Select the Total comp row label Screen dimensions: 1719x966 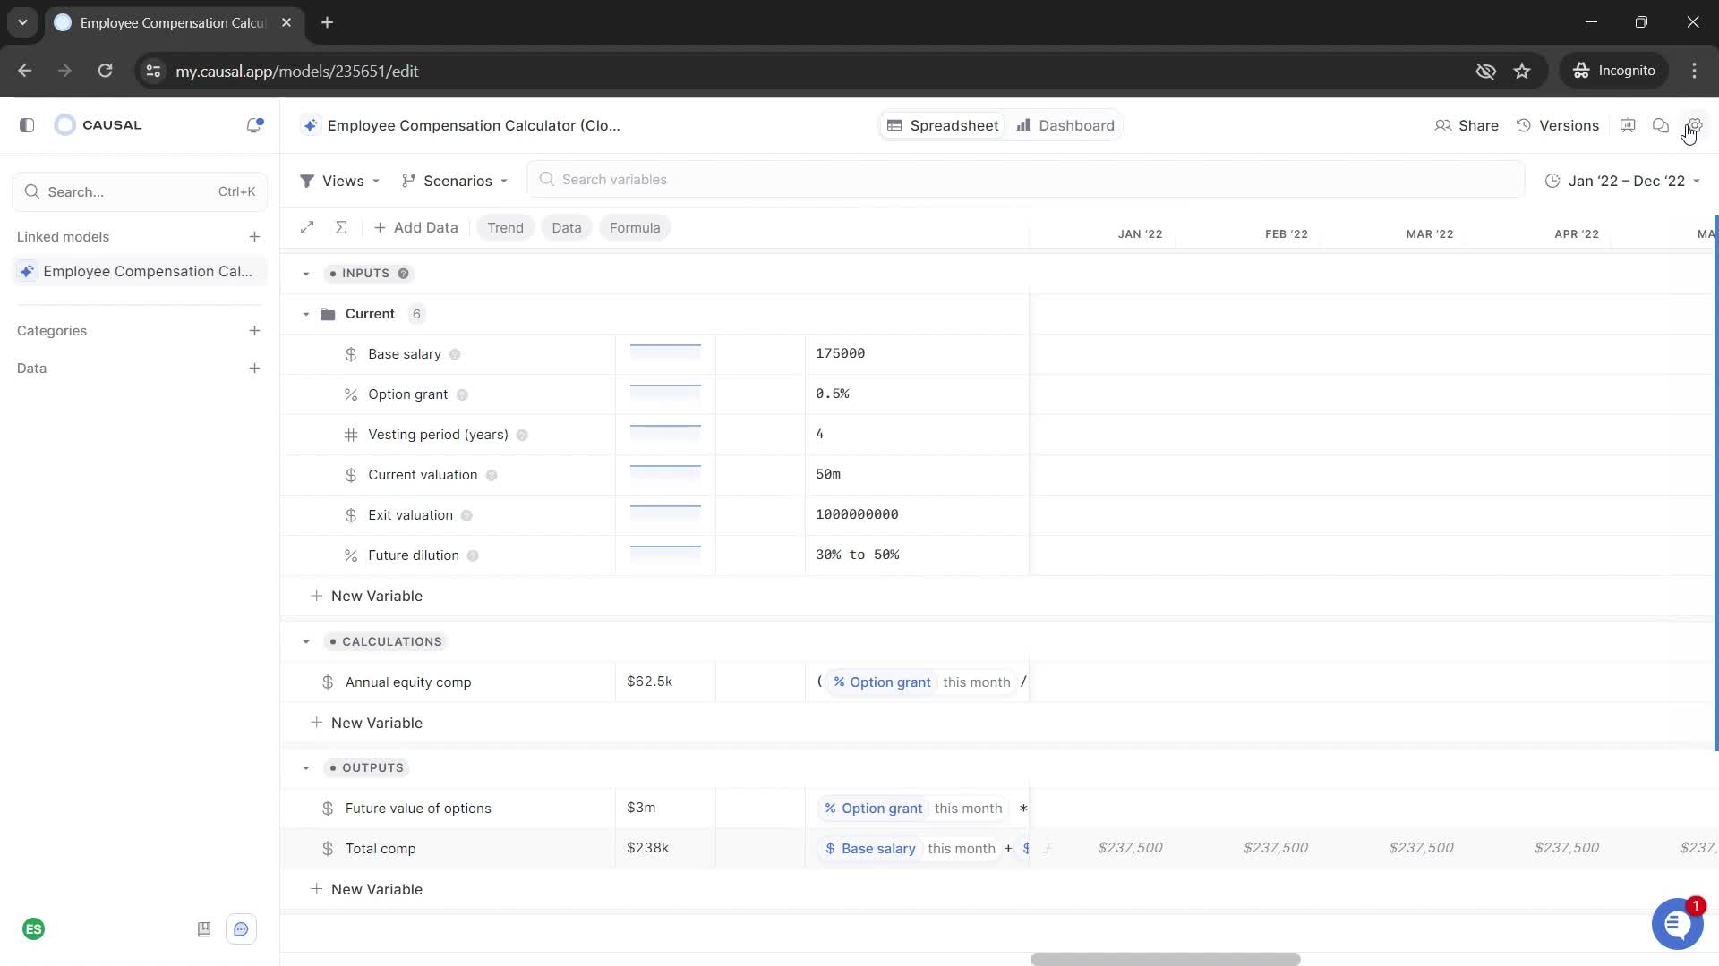[381, 849]
